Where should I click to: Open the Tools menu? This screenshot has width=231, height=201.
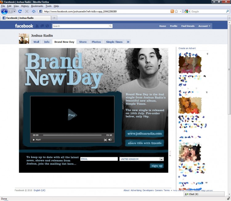(x=48, y=6)
